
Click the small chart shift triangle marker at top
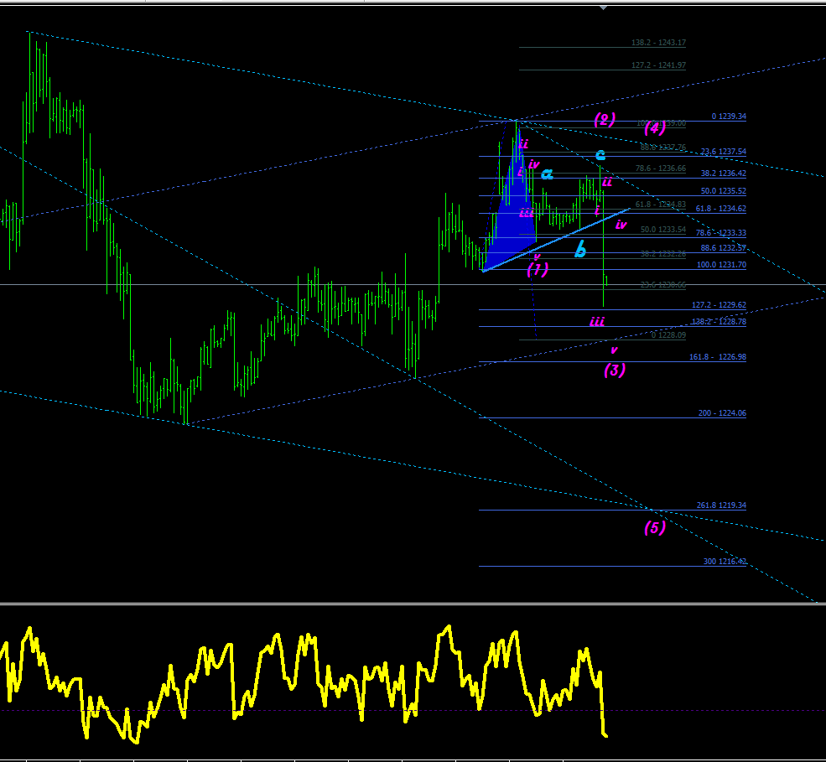click(x=603, y=8)
